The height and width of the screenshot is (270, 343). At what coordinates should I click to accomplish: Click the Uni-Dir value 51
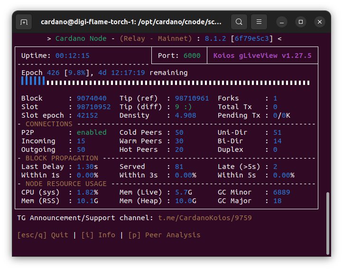278,132
